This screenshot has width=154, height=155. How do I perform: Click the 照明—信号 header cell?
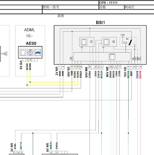click(70, 7)
